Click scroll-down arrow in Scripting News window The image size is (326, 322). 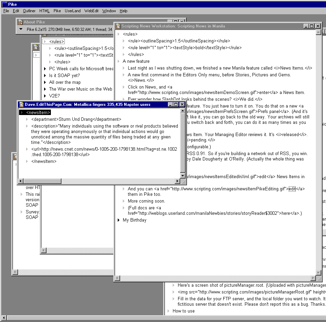318,272
